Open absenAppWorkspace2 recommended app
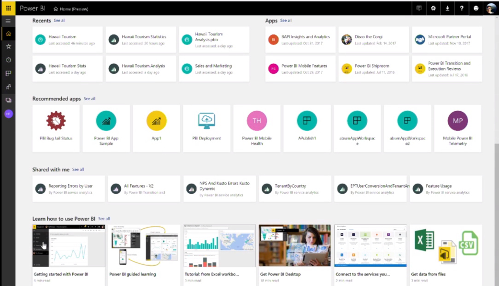The height and width of the screenshot is (286, 499). click(407, 128)
